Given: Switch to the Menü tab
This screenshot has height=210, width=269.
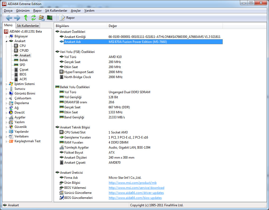Looking at the screenshot, I should 8,25.
